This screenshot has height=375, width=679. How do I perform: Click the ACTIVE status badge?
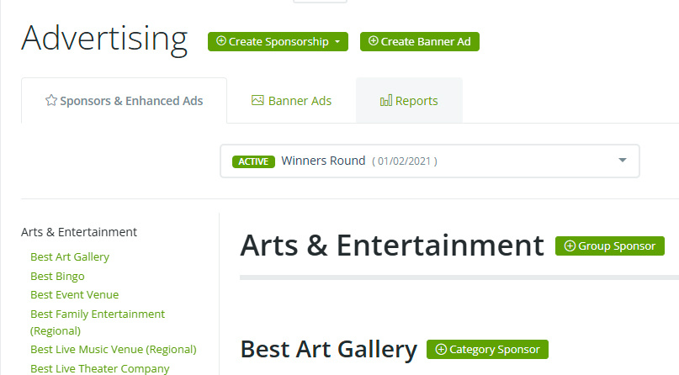point(252,161)
